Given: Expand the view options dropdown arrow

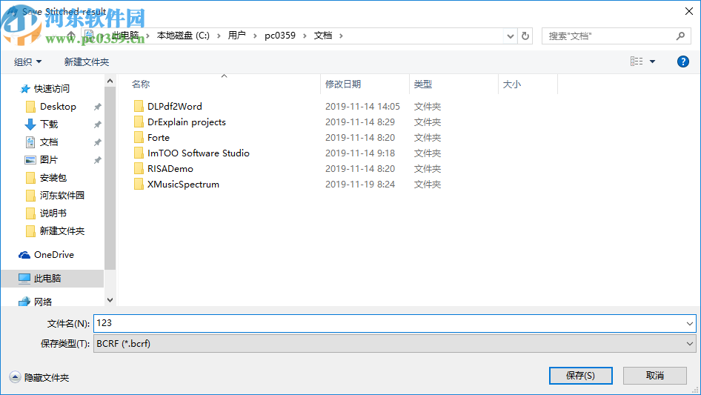Looking at the screenshot, I should (x=652, y=62).
